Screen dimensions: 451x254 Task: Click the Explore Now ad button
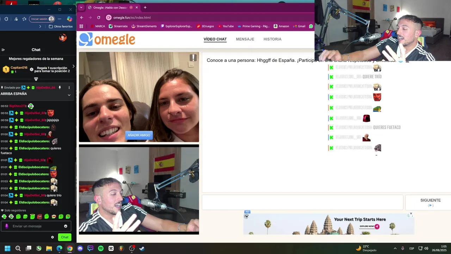pos(369,226)
